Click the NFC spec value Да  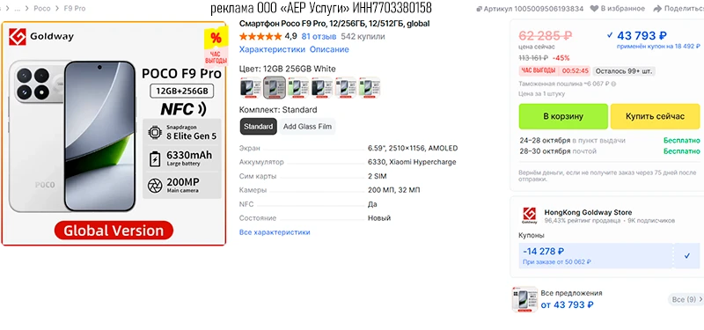[372, 204]
